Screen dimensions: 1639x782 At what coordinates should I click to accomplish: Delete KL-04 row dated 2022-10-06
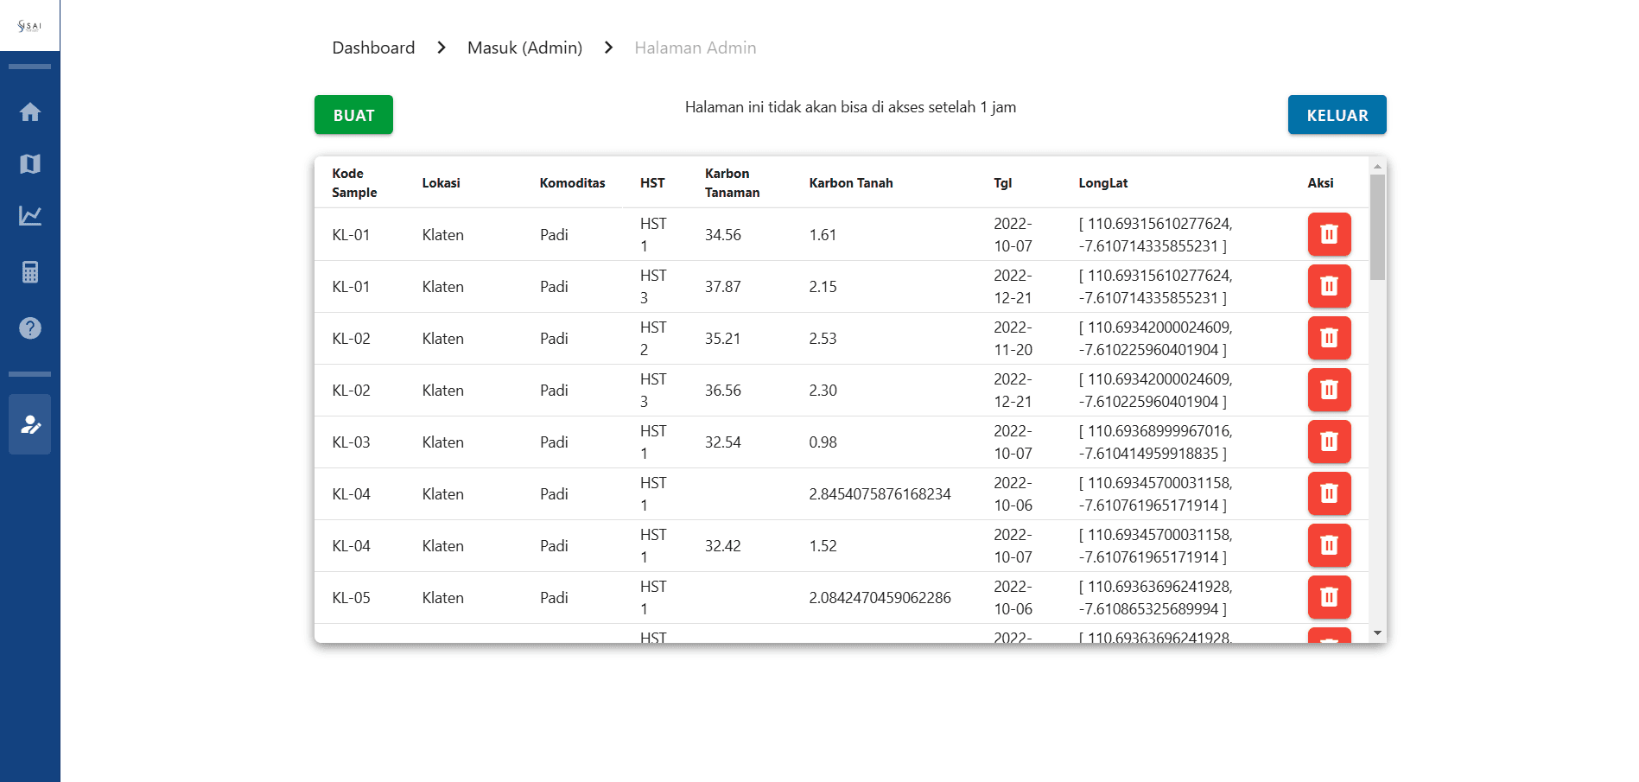pos(1329,493)
